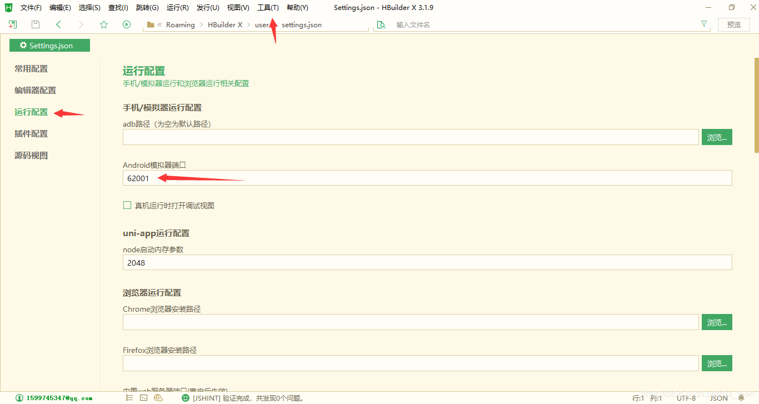Image resolution: width=759 pixels, height=404 pixels.
Task: Select the Settings.json tab
Action: pyautogui.click(x=49, y=46)
